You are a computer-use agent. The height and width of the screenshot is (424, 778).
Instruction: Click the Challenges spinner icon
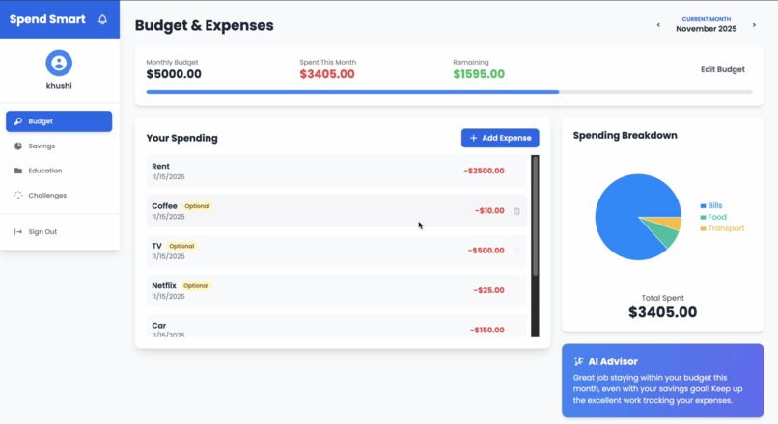click(18, 196)
